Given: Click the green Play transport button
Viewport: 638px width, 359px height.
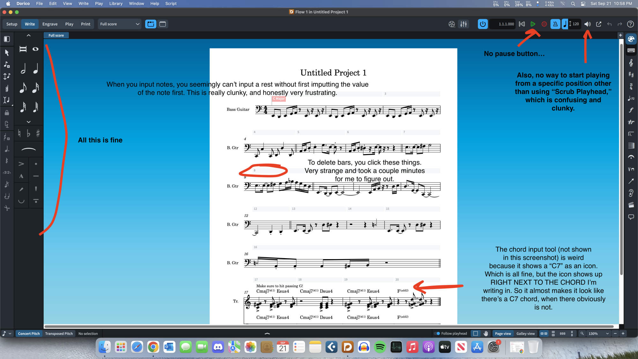Looking at the screenshot, I should click(533, 24).
